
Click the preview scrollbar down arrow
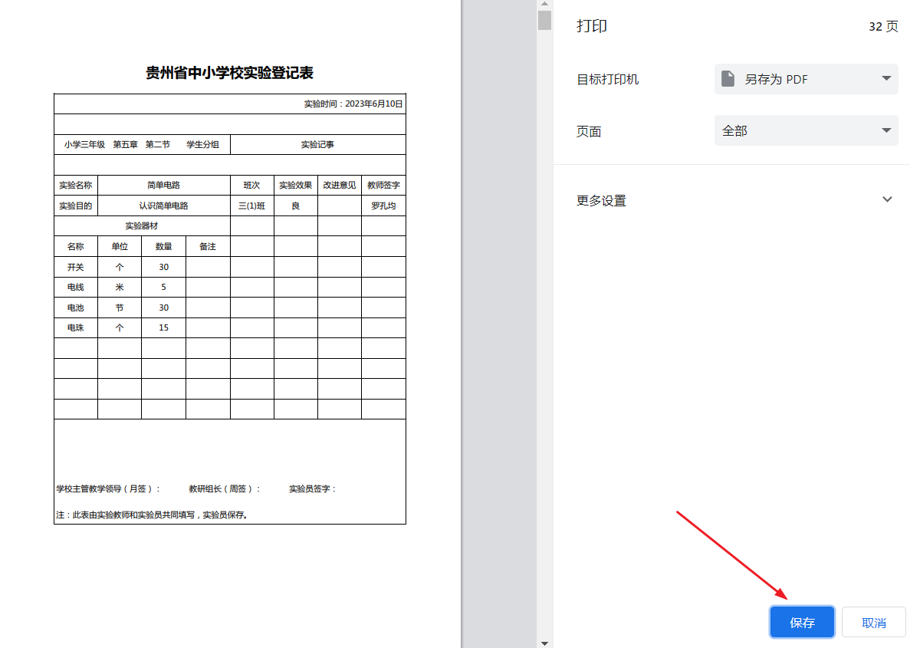545,643
